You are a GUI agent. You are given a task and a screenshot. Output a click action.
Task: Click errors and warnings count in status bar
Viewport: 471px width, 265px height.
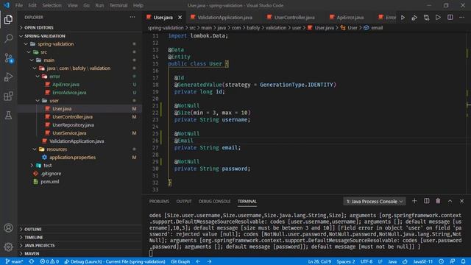coord(49,261)
